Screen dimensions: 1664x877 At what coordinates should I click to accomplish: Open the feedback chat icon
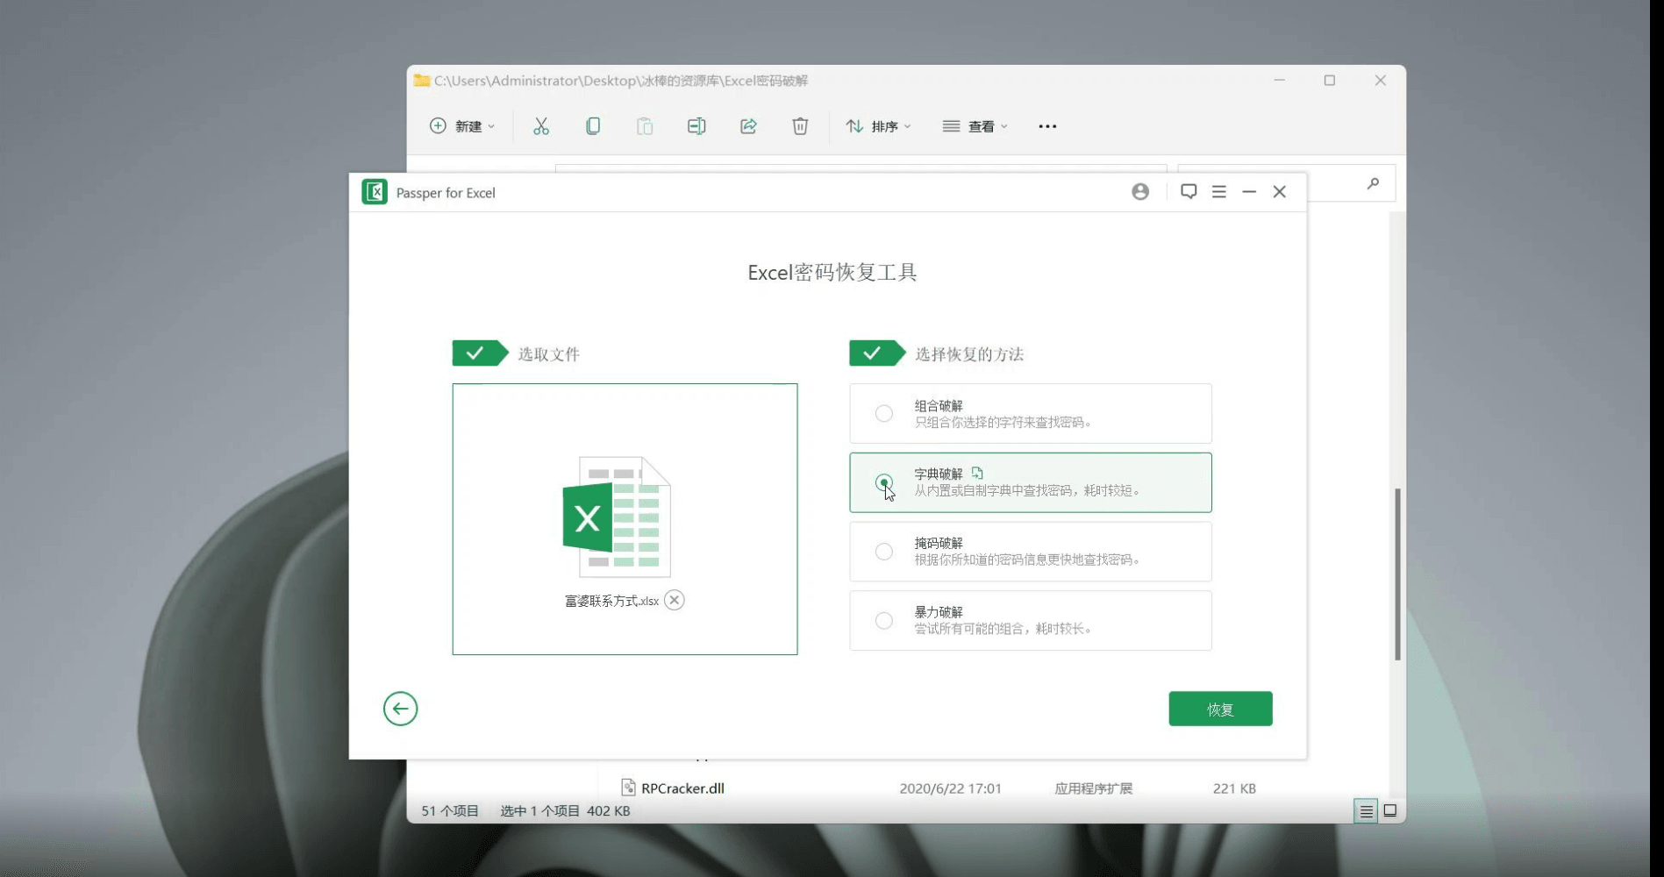(x=1189, y=192)
